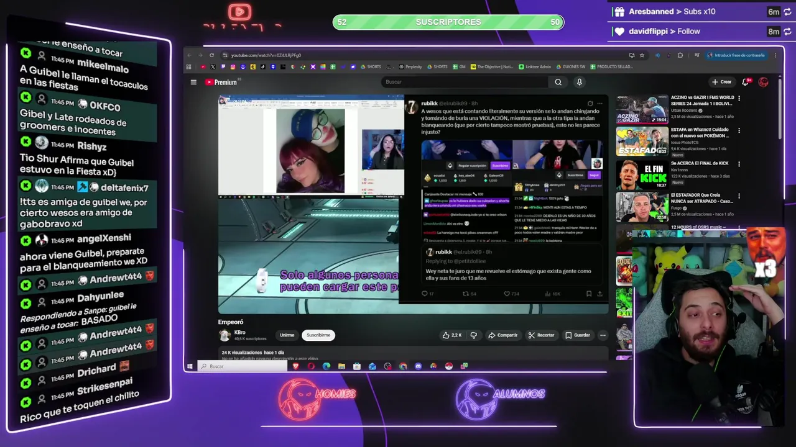Click the Perplexity bookmark
The width and height of the screenshot is (796, 447).
[x=410, y=67]
